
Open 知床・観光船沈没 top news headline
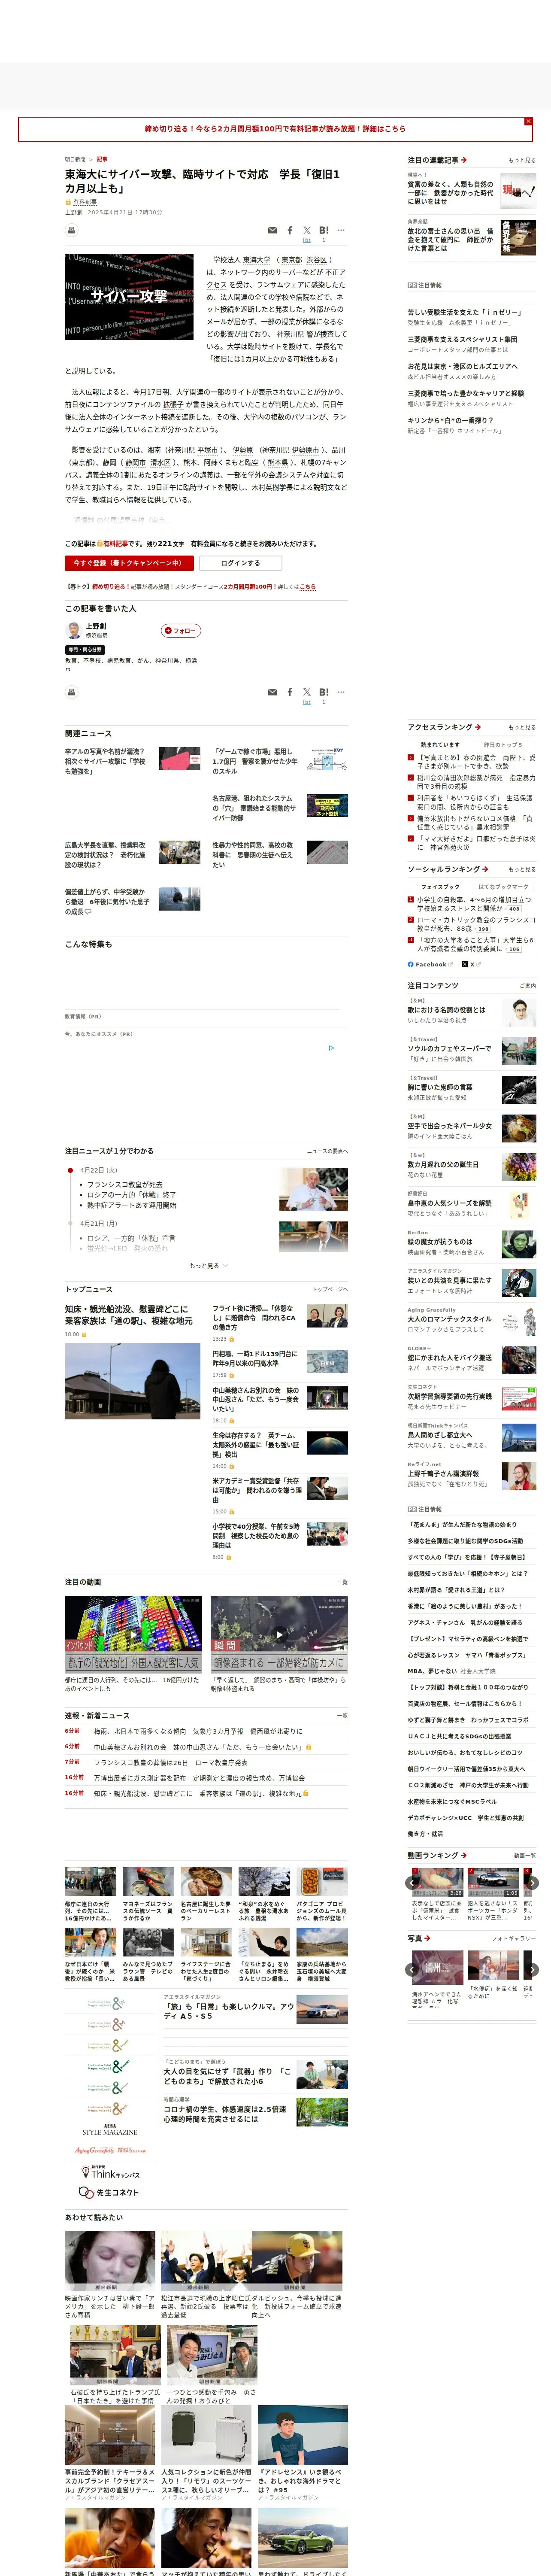click(x=129, y=1315)
